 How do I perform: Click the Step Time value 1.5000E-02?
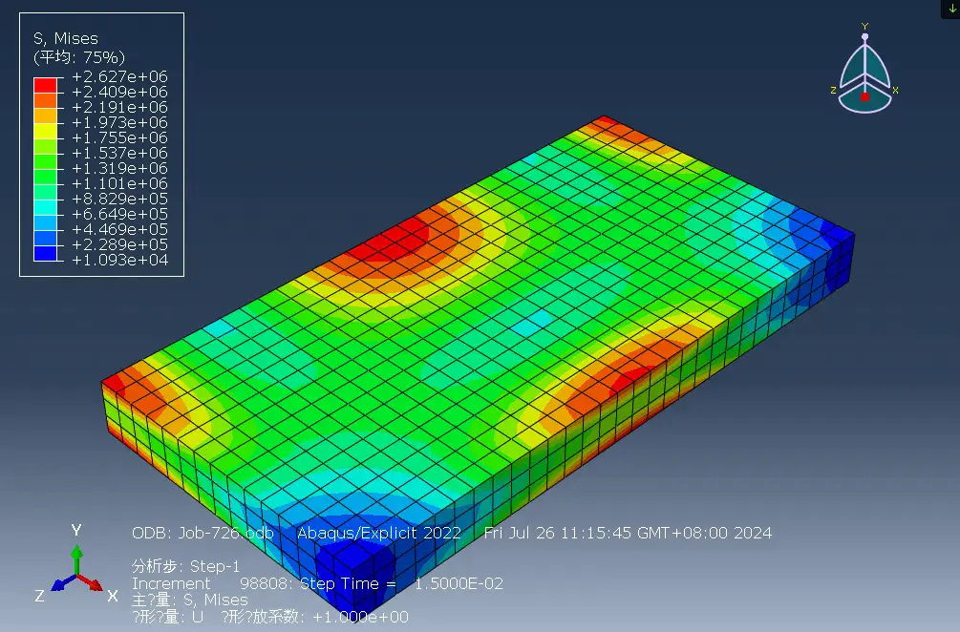click(x=459, y=583)
